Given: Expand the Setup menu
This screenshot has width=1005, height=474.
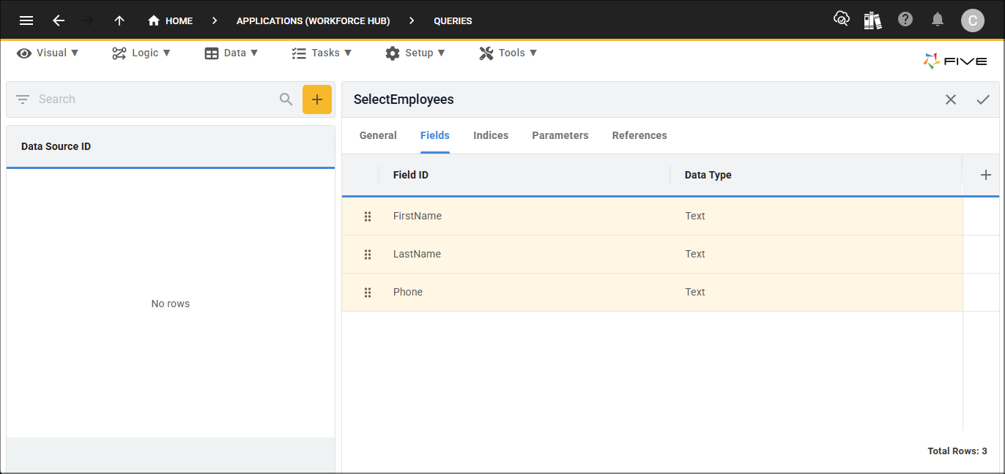Looking at the screenshot, I should [415, 53].
